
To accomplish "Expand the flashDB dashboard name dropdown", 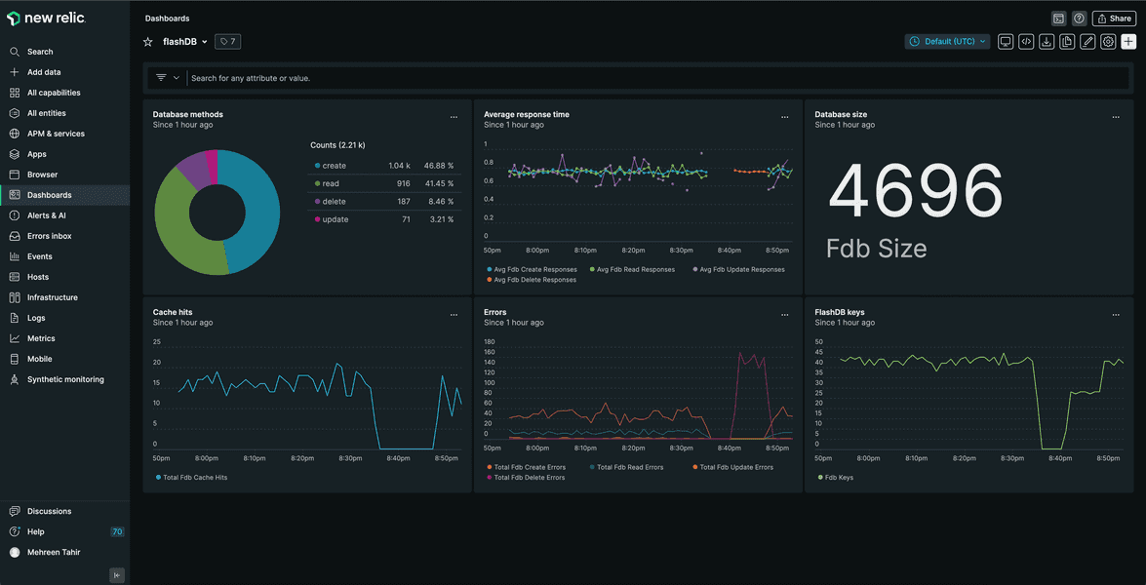I will tap(204, 42).
